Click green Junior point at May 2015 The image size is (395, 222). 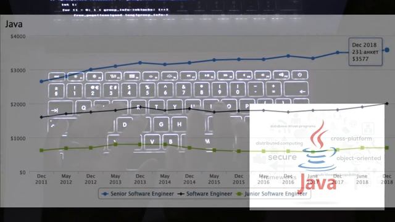click(x=214, y=150)
